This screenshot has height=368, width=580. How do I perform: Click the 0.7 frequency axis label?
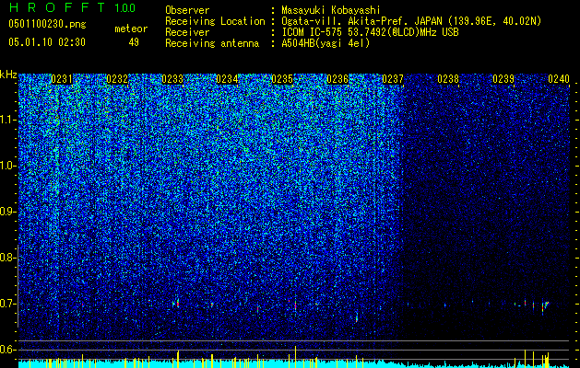click(x=7, y=304)
